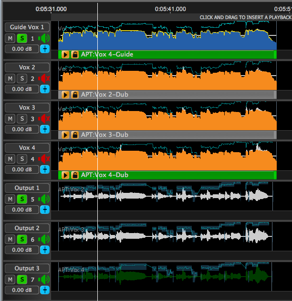The height and width of the screenshot is (301, 292).
Task: Click the green speaker icon on Guide Vox 1
Action: click(x=44, y=38)
